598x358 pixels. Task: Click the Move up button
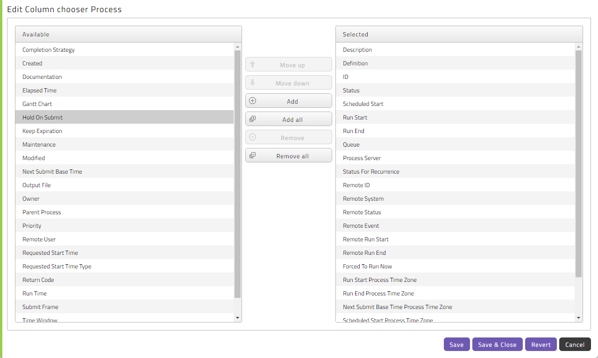tap(288, 65)
